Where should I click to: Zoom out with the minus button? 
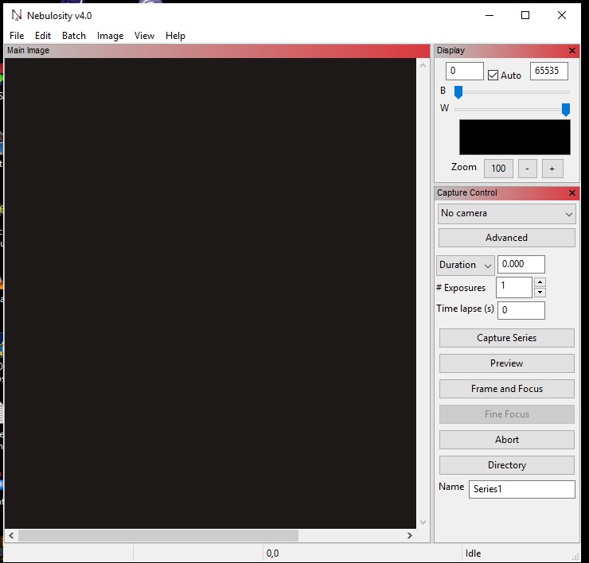pos(527,169)
